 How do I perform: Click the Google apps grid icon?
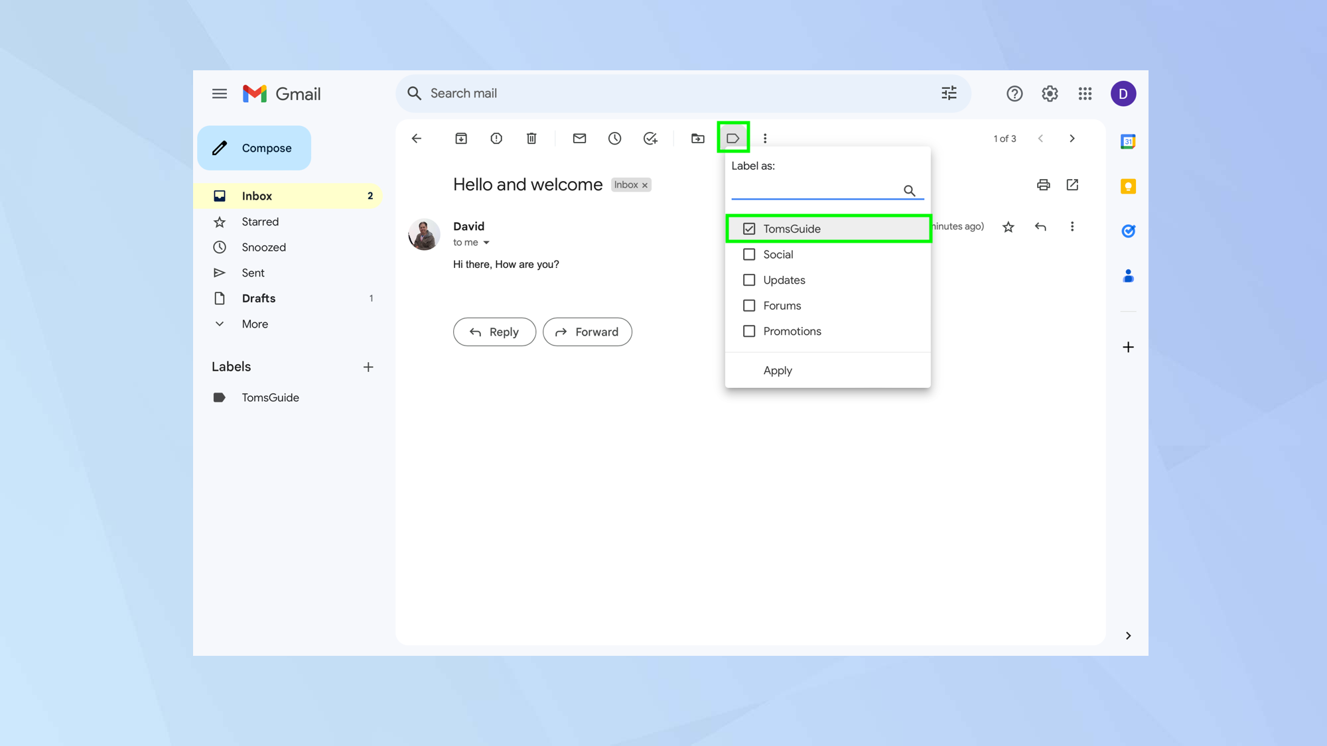(x=1085, y=93)
